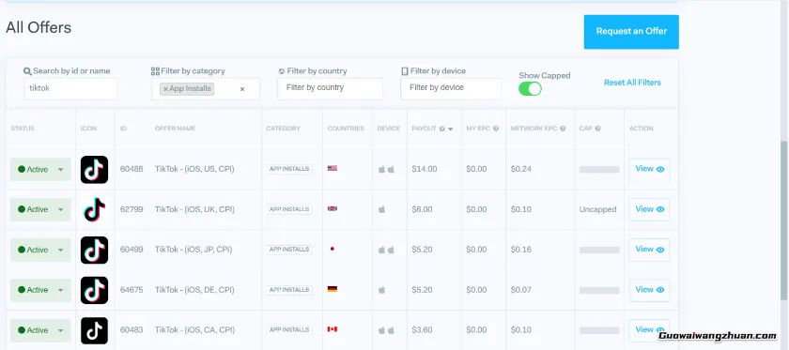This screenshot has height=350, width=789.
Task: Click the Offer Name column header
Action: pyautogui.click(x=175, y=129)
